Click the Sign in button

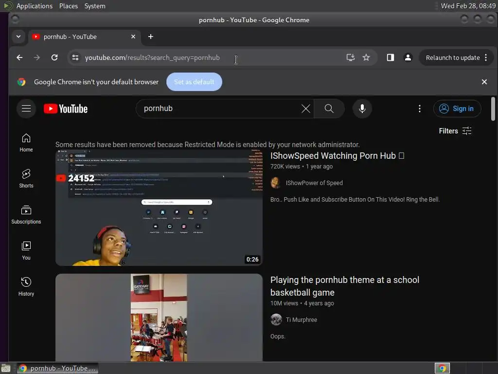[x=457, y=109]
